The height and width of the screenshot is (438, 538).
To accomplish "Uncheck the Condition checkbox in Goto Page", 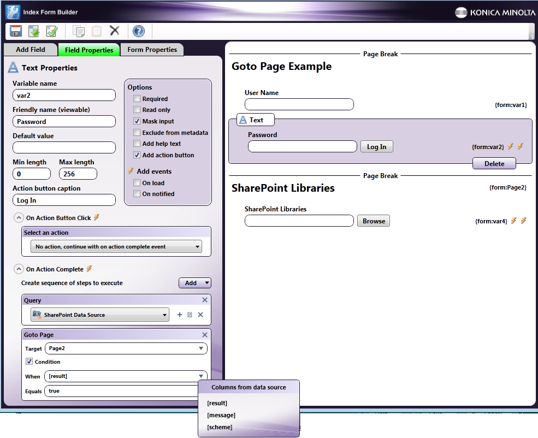I will point(29,362).
